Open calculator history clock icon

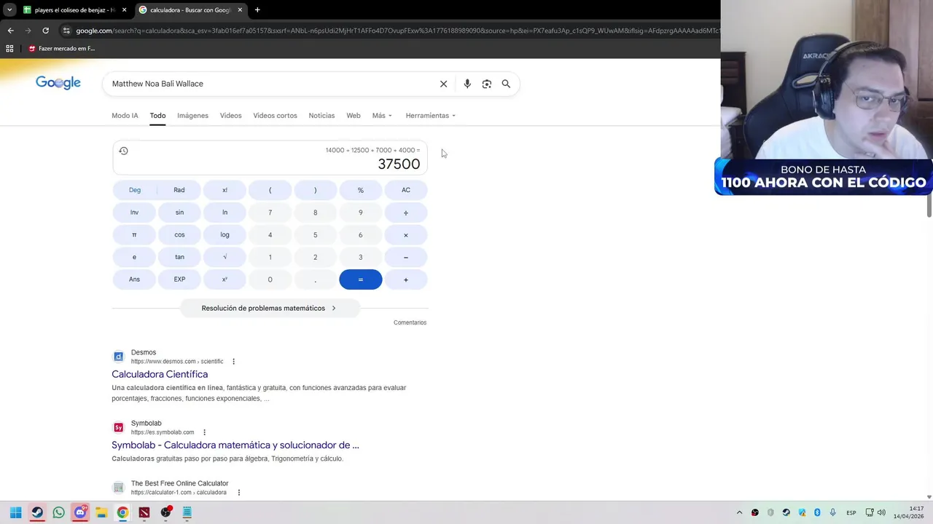point(123,151)
